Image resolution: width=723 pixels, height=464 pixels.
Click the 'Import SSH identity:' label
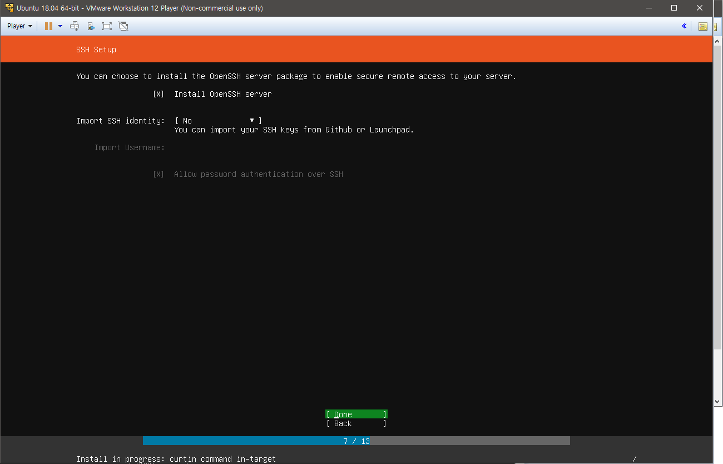click(121, 121)
